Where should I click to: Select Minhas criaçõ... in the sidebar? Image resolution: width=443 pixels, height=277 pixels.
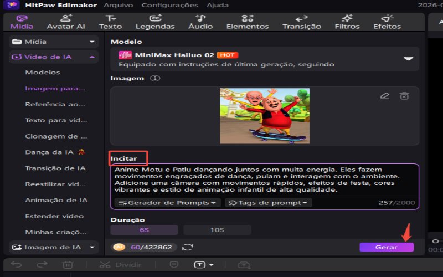(56, 232)
